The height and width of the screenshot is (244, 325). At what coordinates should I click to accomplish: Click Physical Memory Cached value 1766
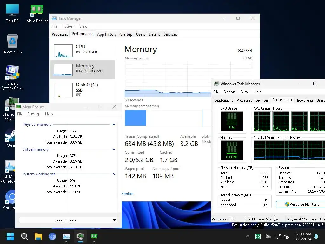click(264, 178)
